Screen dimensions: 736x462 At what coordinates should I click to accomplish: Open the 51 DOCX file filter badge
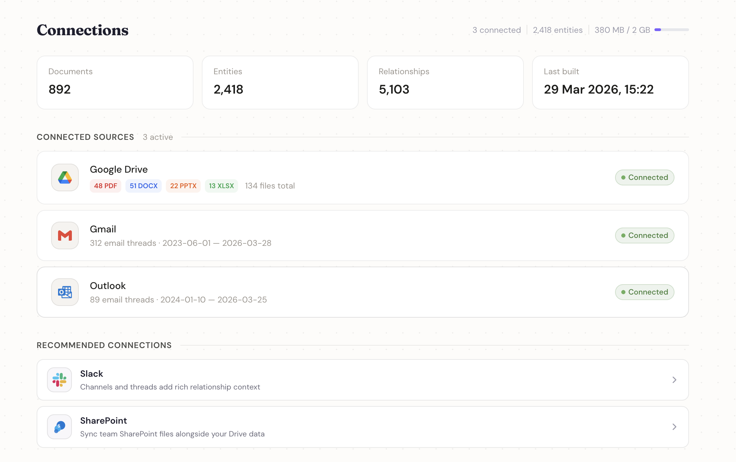143,186
